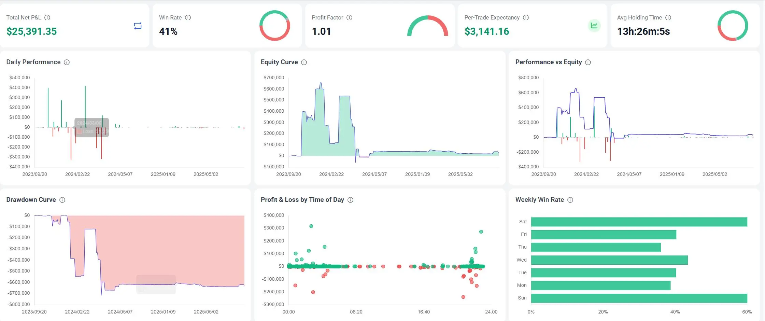Viewport: 765px width, 321px height.
Task: Click info icon next to Profit Factor
Action: 349,17
